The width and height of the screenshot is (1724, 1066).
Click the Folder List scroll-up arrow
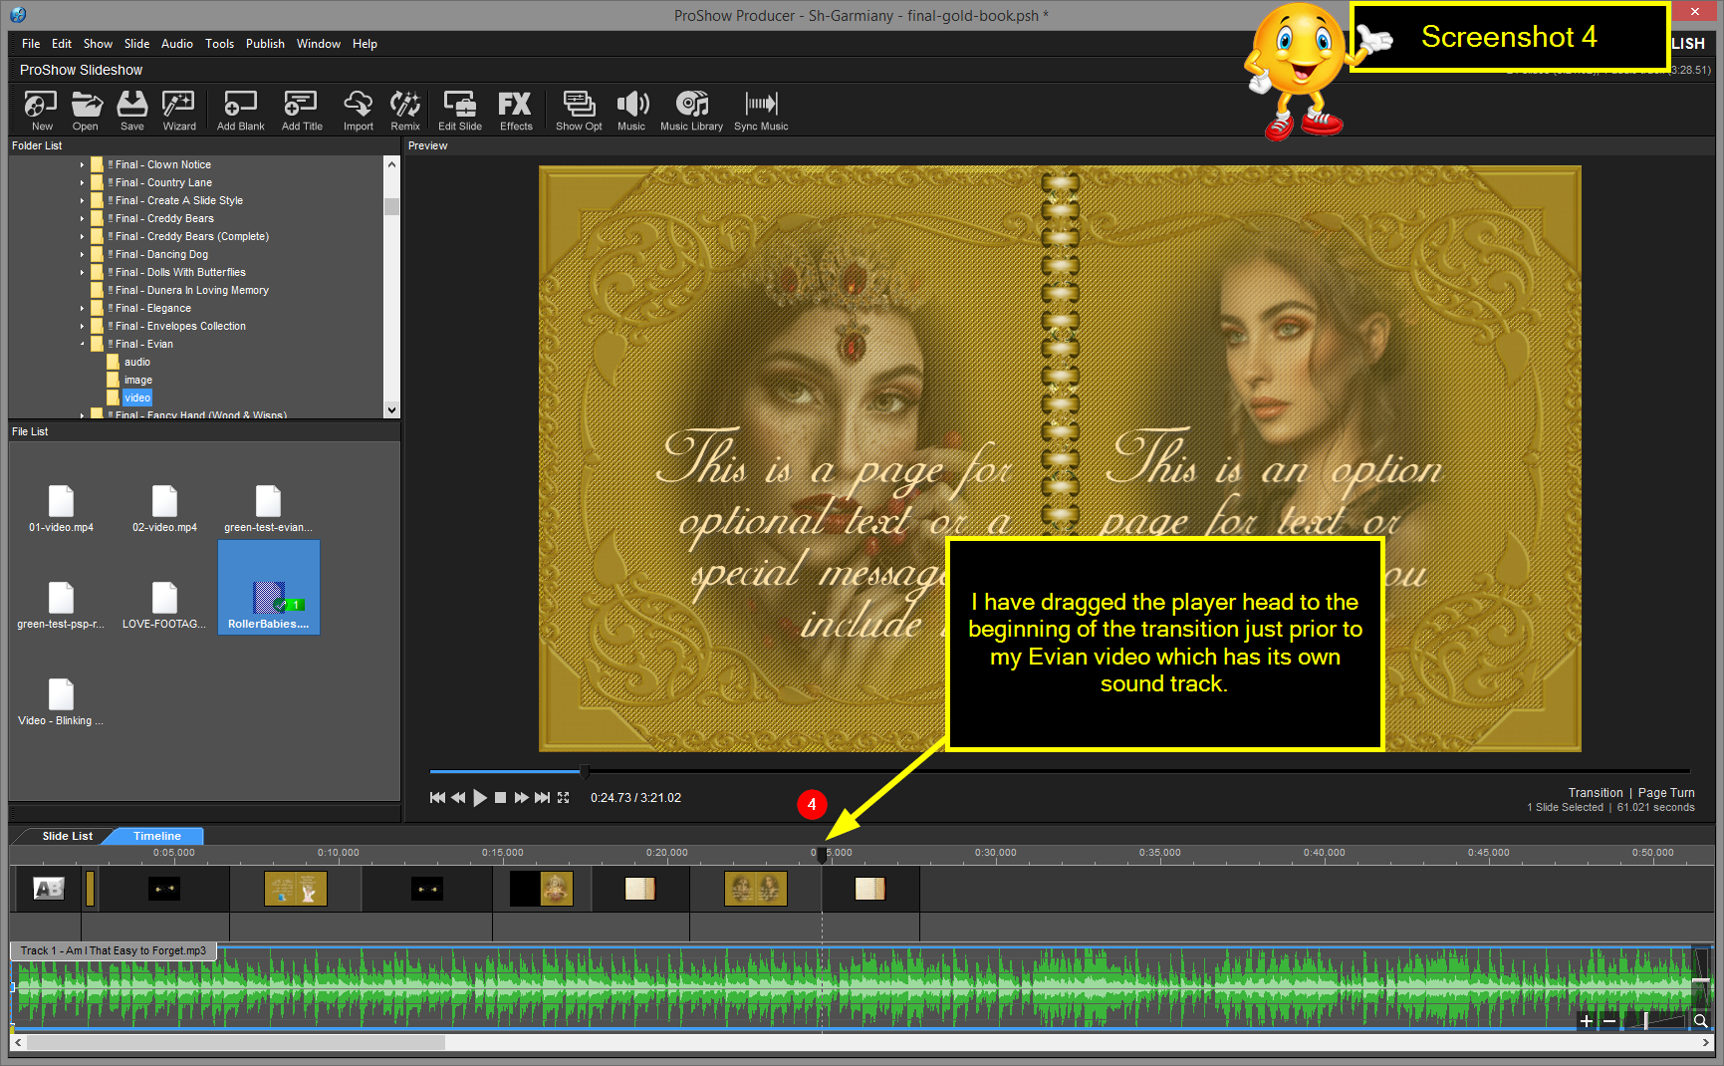(391, 164)
